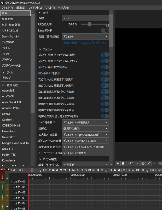162x210 pixels.
Task: Click the control point display switch button
Action: (x=148, y=163)
